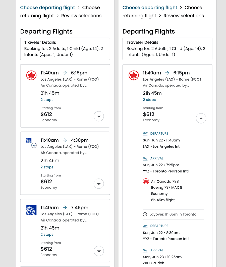
Task: Click arrival plane icon above Toronto 7:25pm arrival
Action: pyautogui.click(x=145, y=158)
